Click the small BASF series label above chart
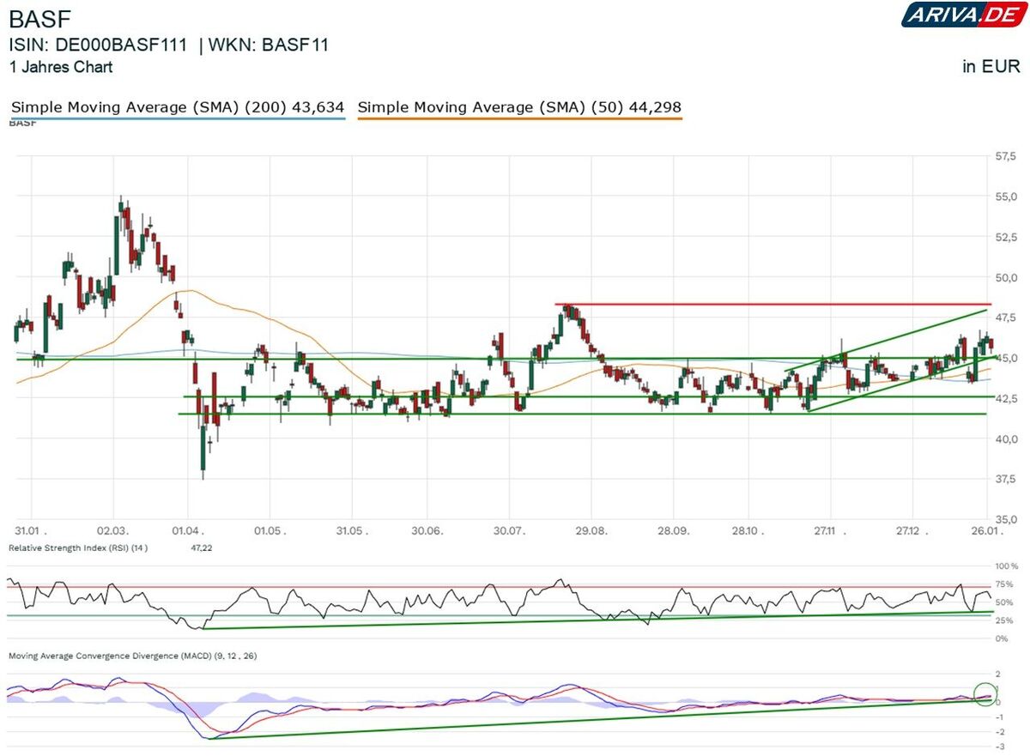 [22, 124]
